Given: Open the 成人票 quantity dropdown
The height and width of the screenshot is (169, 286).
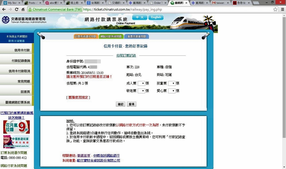Looking at the screenshot, I should pyautogui.click(x=141, y=83).
